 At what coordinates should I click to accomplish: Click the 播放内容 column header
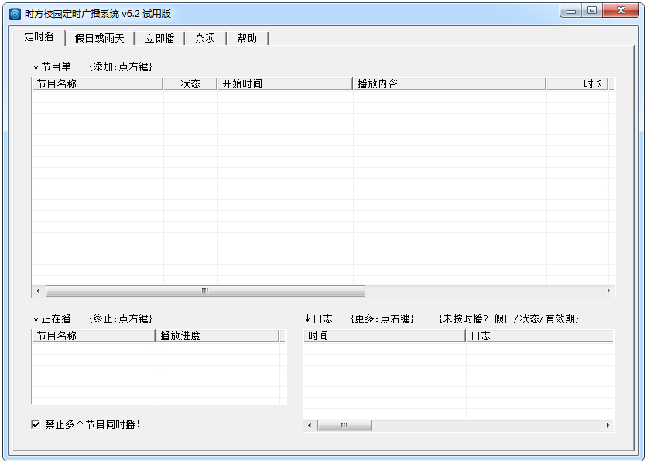[x=449, y=83]
